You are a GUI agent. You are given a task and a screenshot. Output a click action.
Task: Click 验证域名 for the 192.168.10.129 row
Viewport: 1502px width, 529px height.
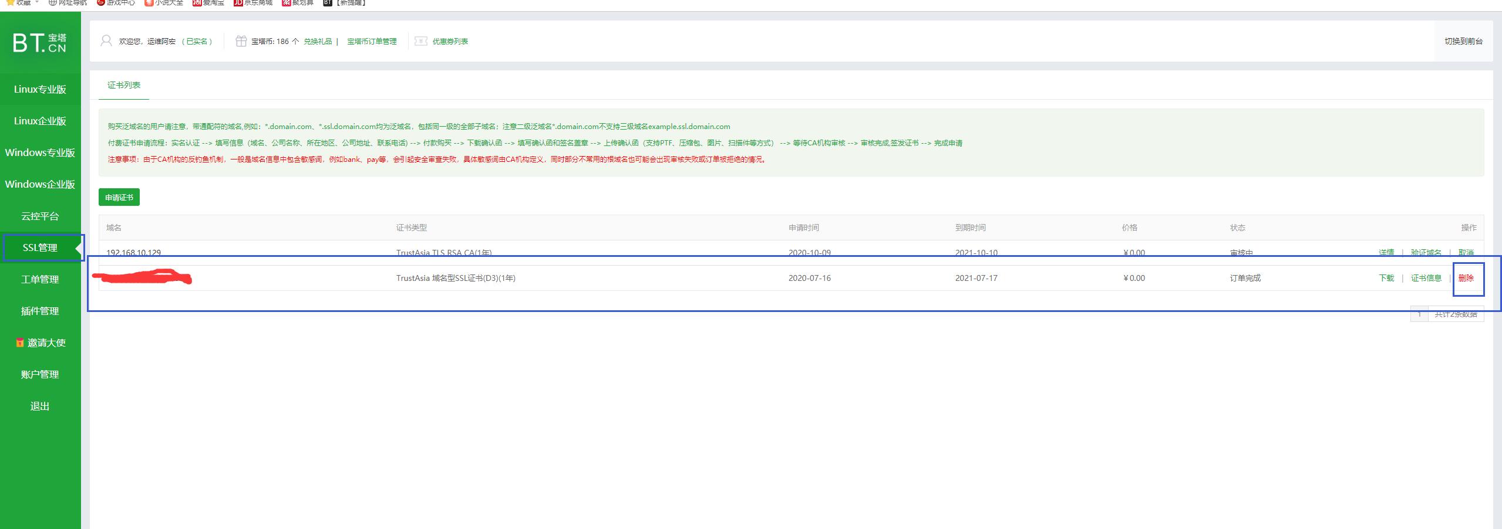1426,253
